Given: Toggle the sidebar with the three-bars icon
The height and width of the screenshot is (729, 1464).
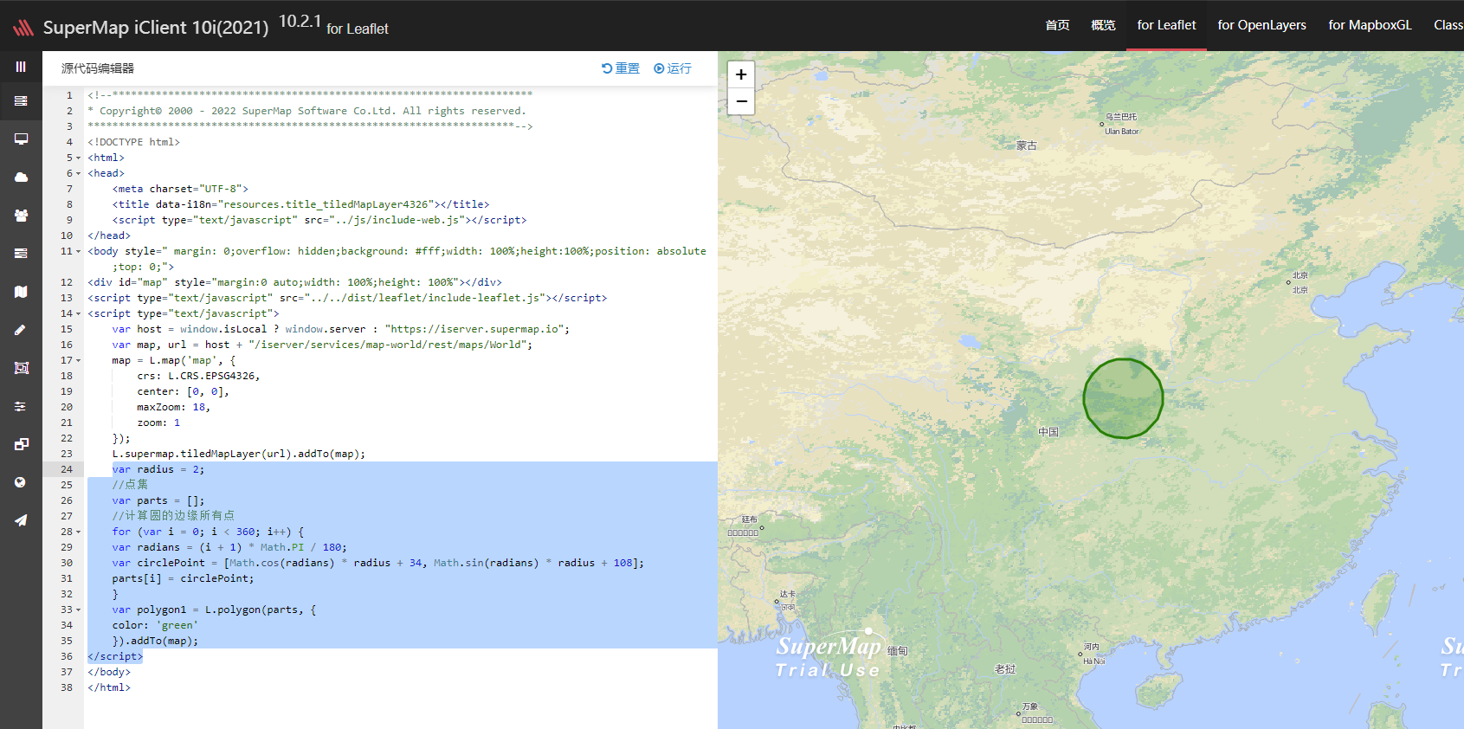Looking at the screenshot, I should click(x=21, y=67).
